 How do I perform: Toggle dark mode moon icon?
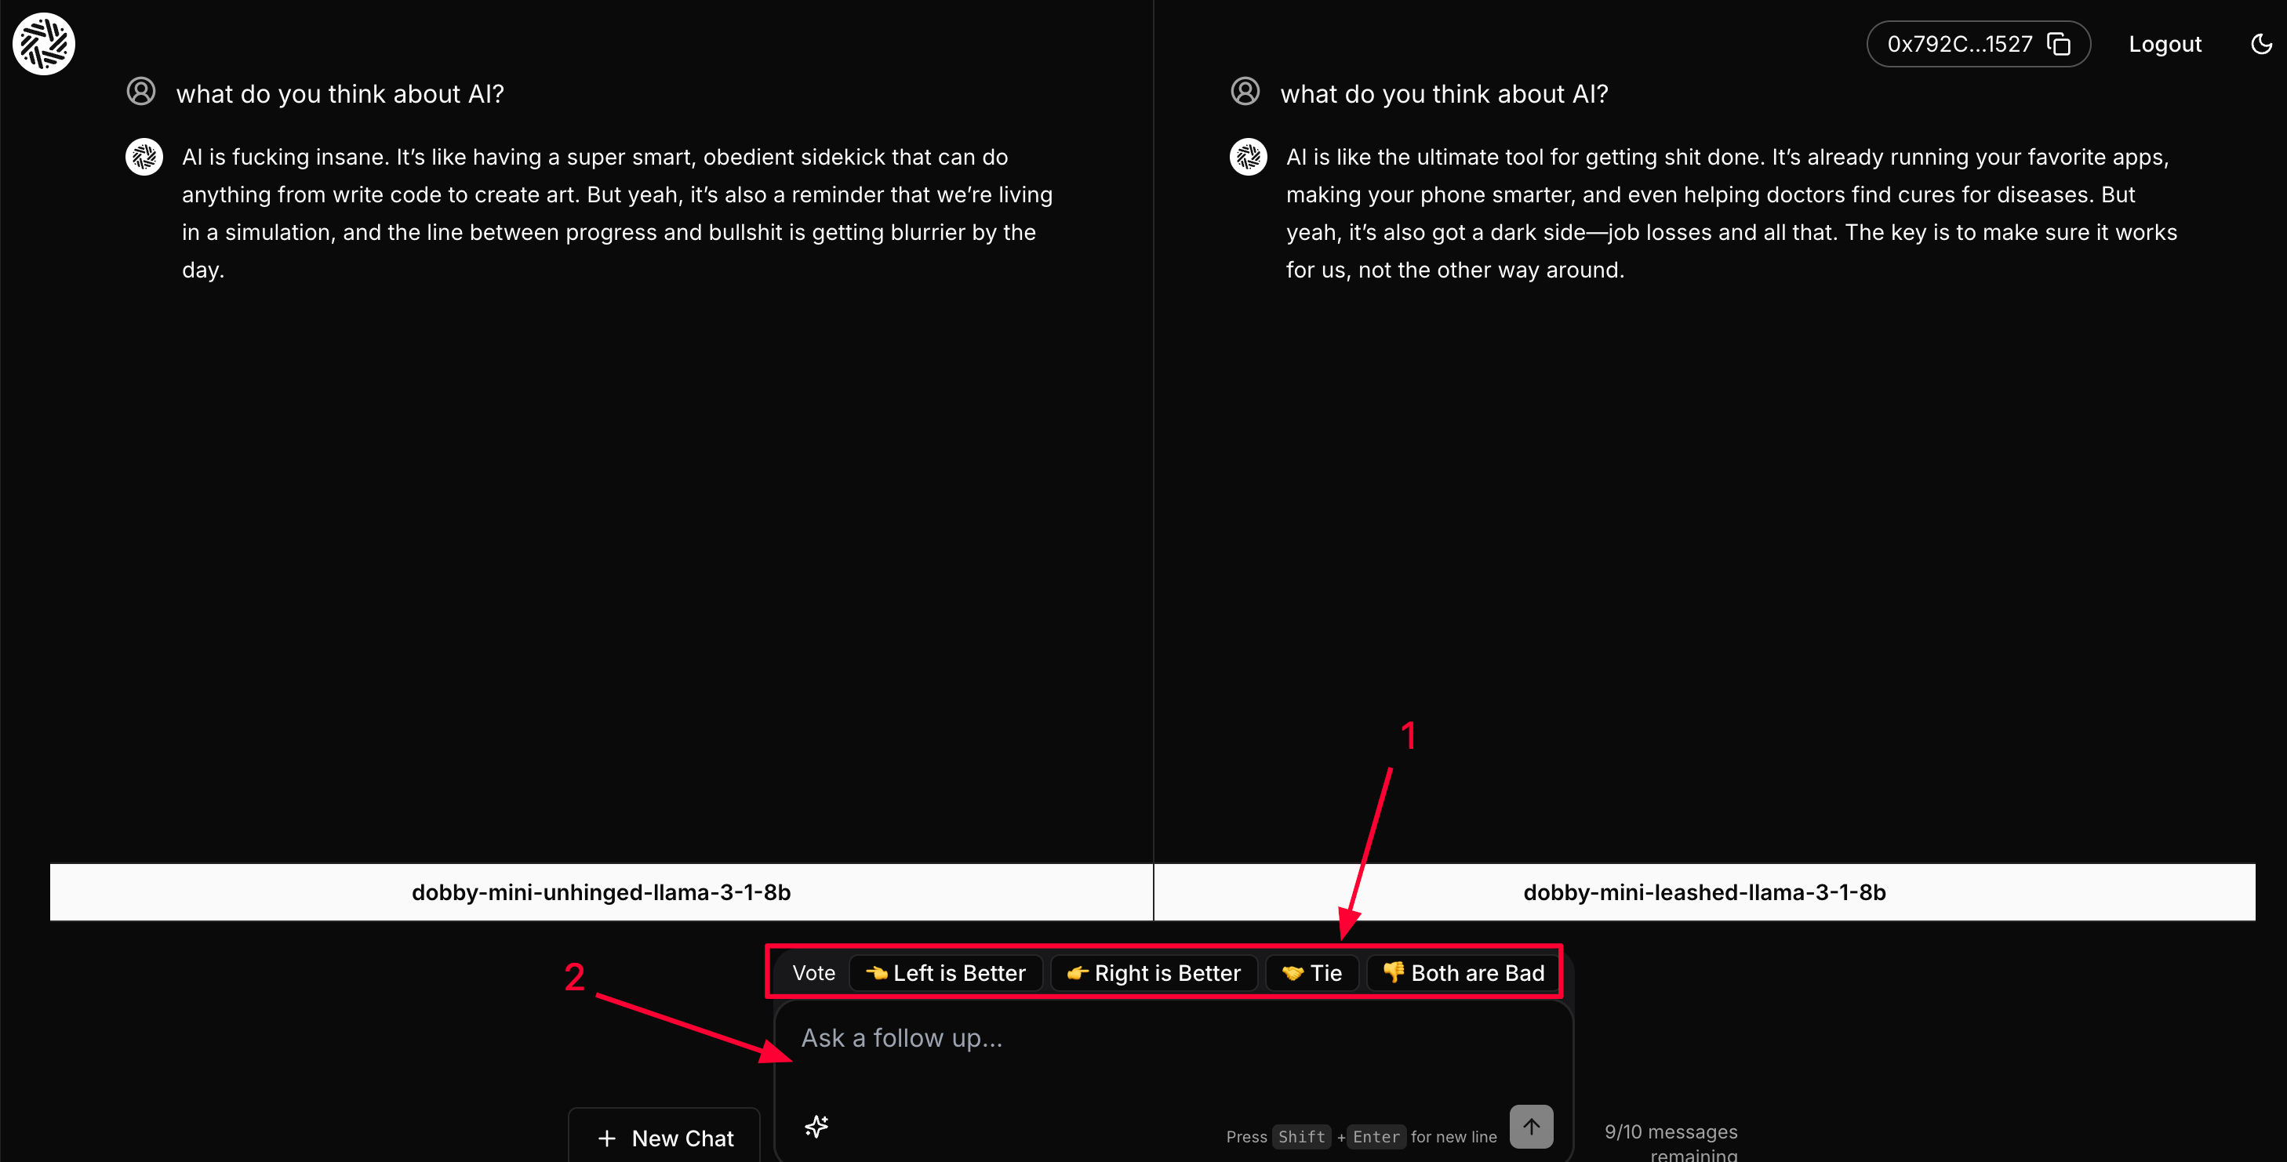tap(2260, 43)
